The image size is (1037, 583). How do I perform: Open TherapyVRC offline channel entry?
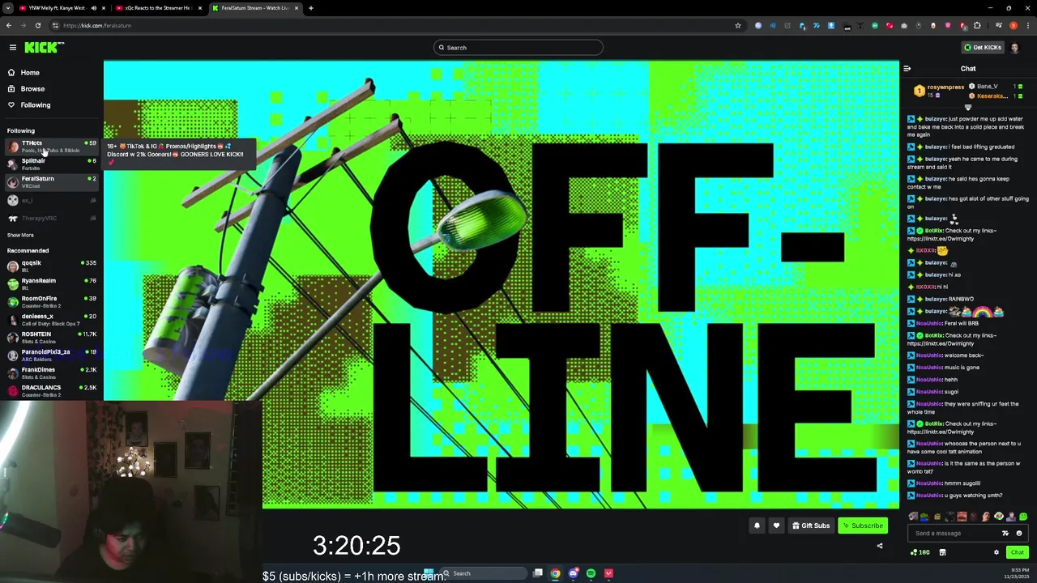[x=51, y=219]
